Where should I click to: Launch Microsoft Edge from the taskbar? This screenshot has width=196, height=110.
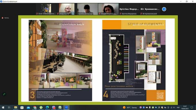(47, 107)
